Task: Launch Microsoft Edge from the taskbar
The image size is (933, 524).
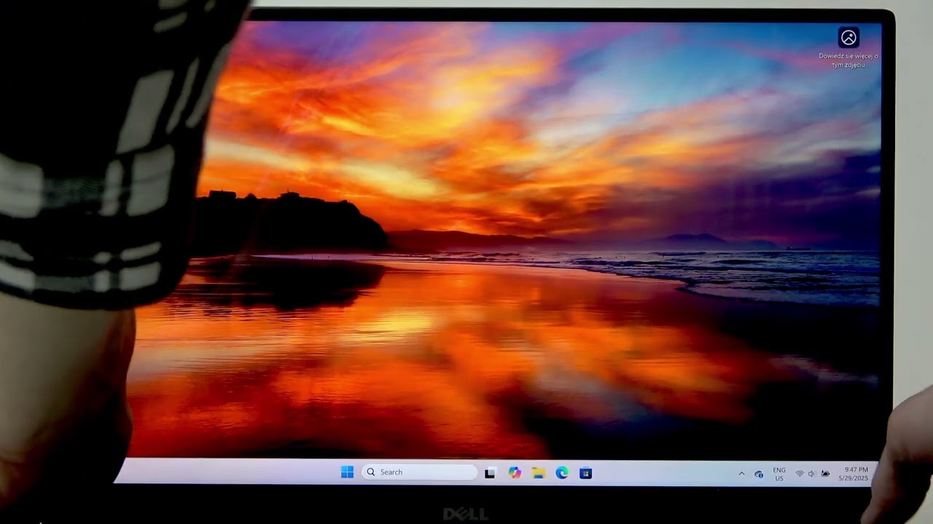Action: (x=562, y=473)
